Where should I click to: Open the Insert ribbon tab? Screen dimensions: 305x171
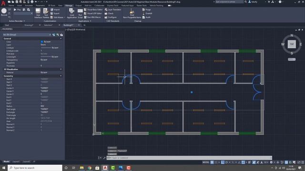(20, 6)
